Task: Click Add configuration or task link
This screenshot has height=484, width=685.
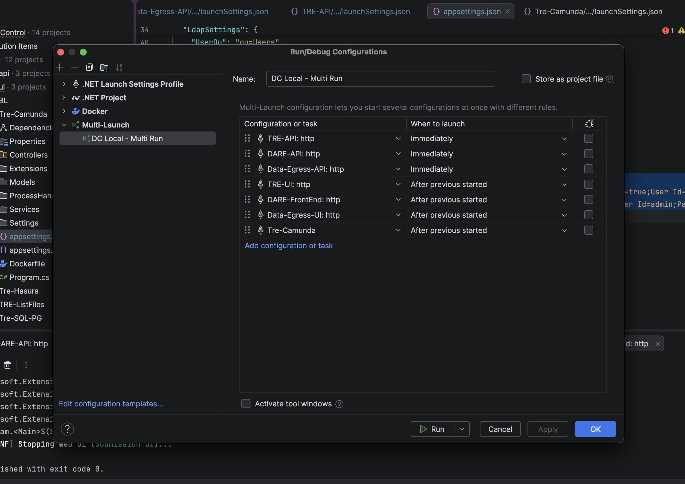Action: pyautogui.click(x=288, y=246)
